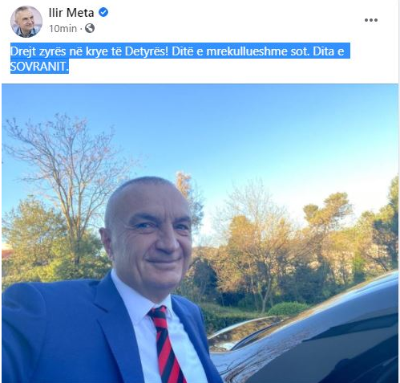Click the globe public-audience icon
This screenshot has width=400, height=383.
[90, 28]
